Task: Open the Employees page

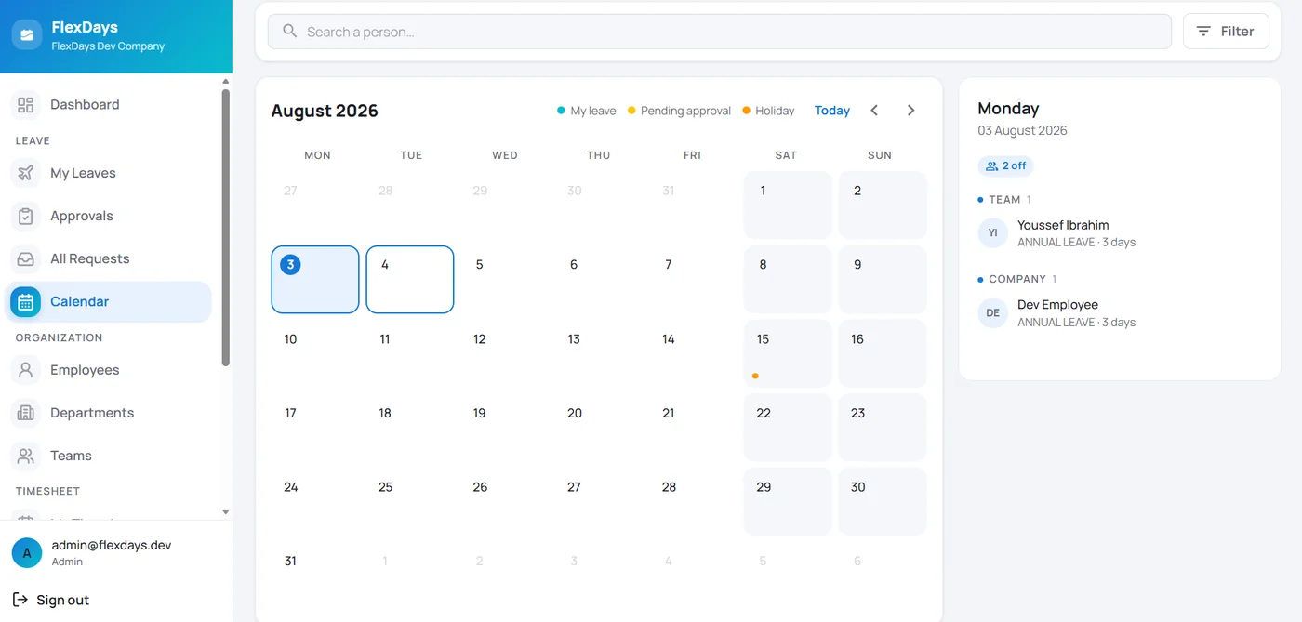Action: pos(108,370)
